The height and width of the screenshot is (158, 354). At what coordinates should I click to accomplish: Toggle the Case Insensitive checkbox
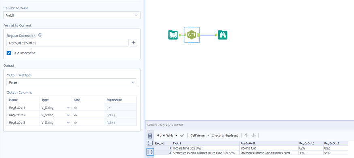coord(9,53)
